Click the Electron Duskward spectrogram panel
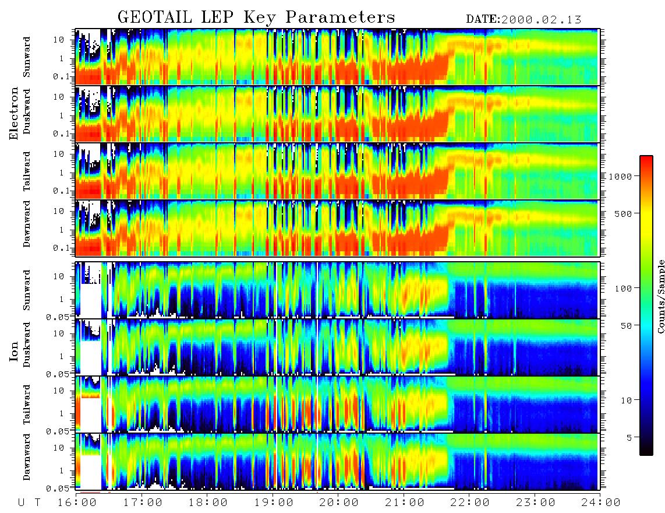665x513 pixels. (337, 114)
